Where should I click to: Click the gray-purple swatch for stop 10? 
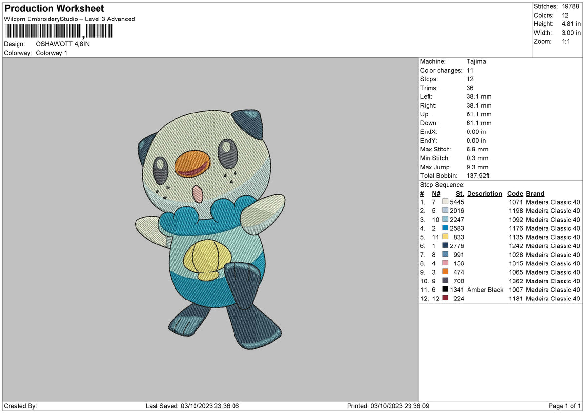pos(445,281)
